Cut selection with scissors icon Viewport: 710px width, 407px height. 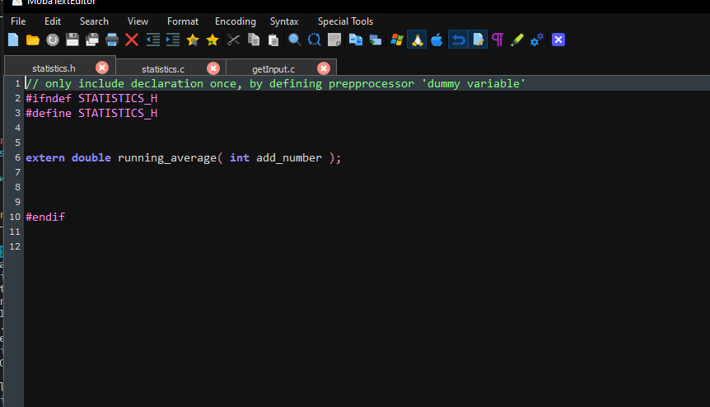234,40
